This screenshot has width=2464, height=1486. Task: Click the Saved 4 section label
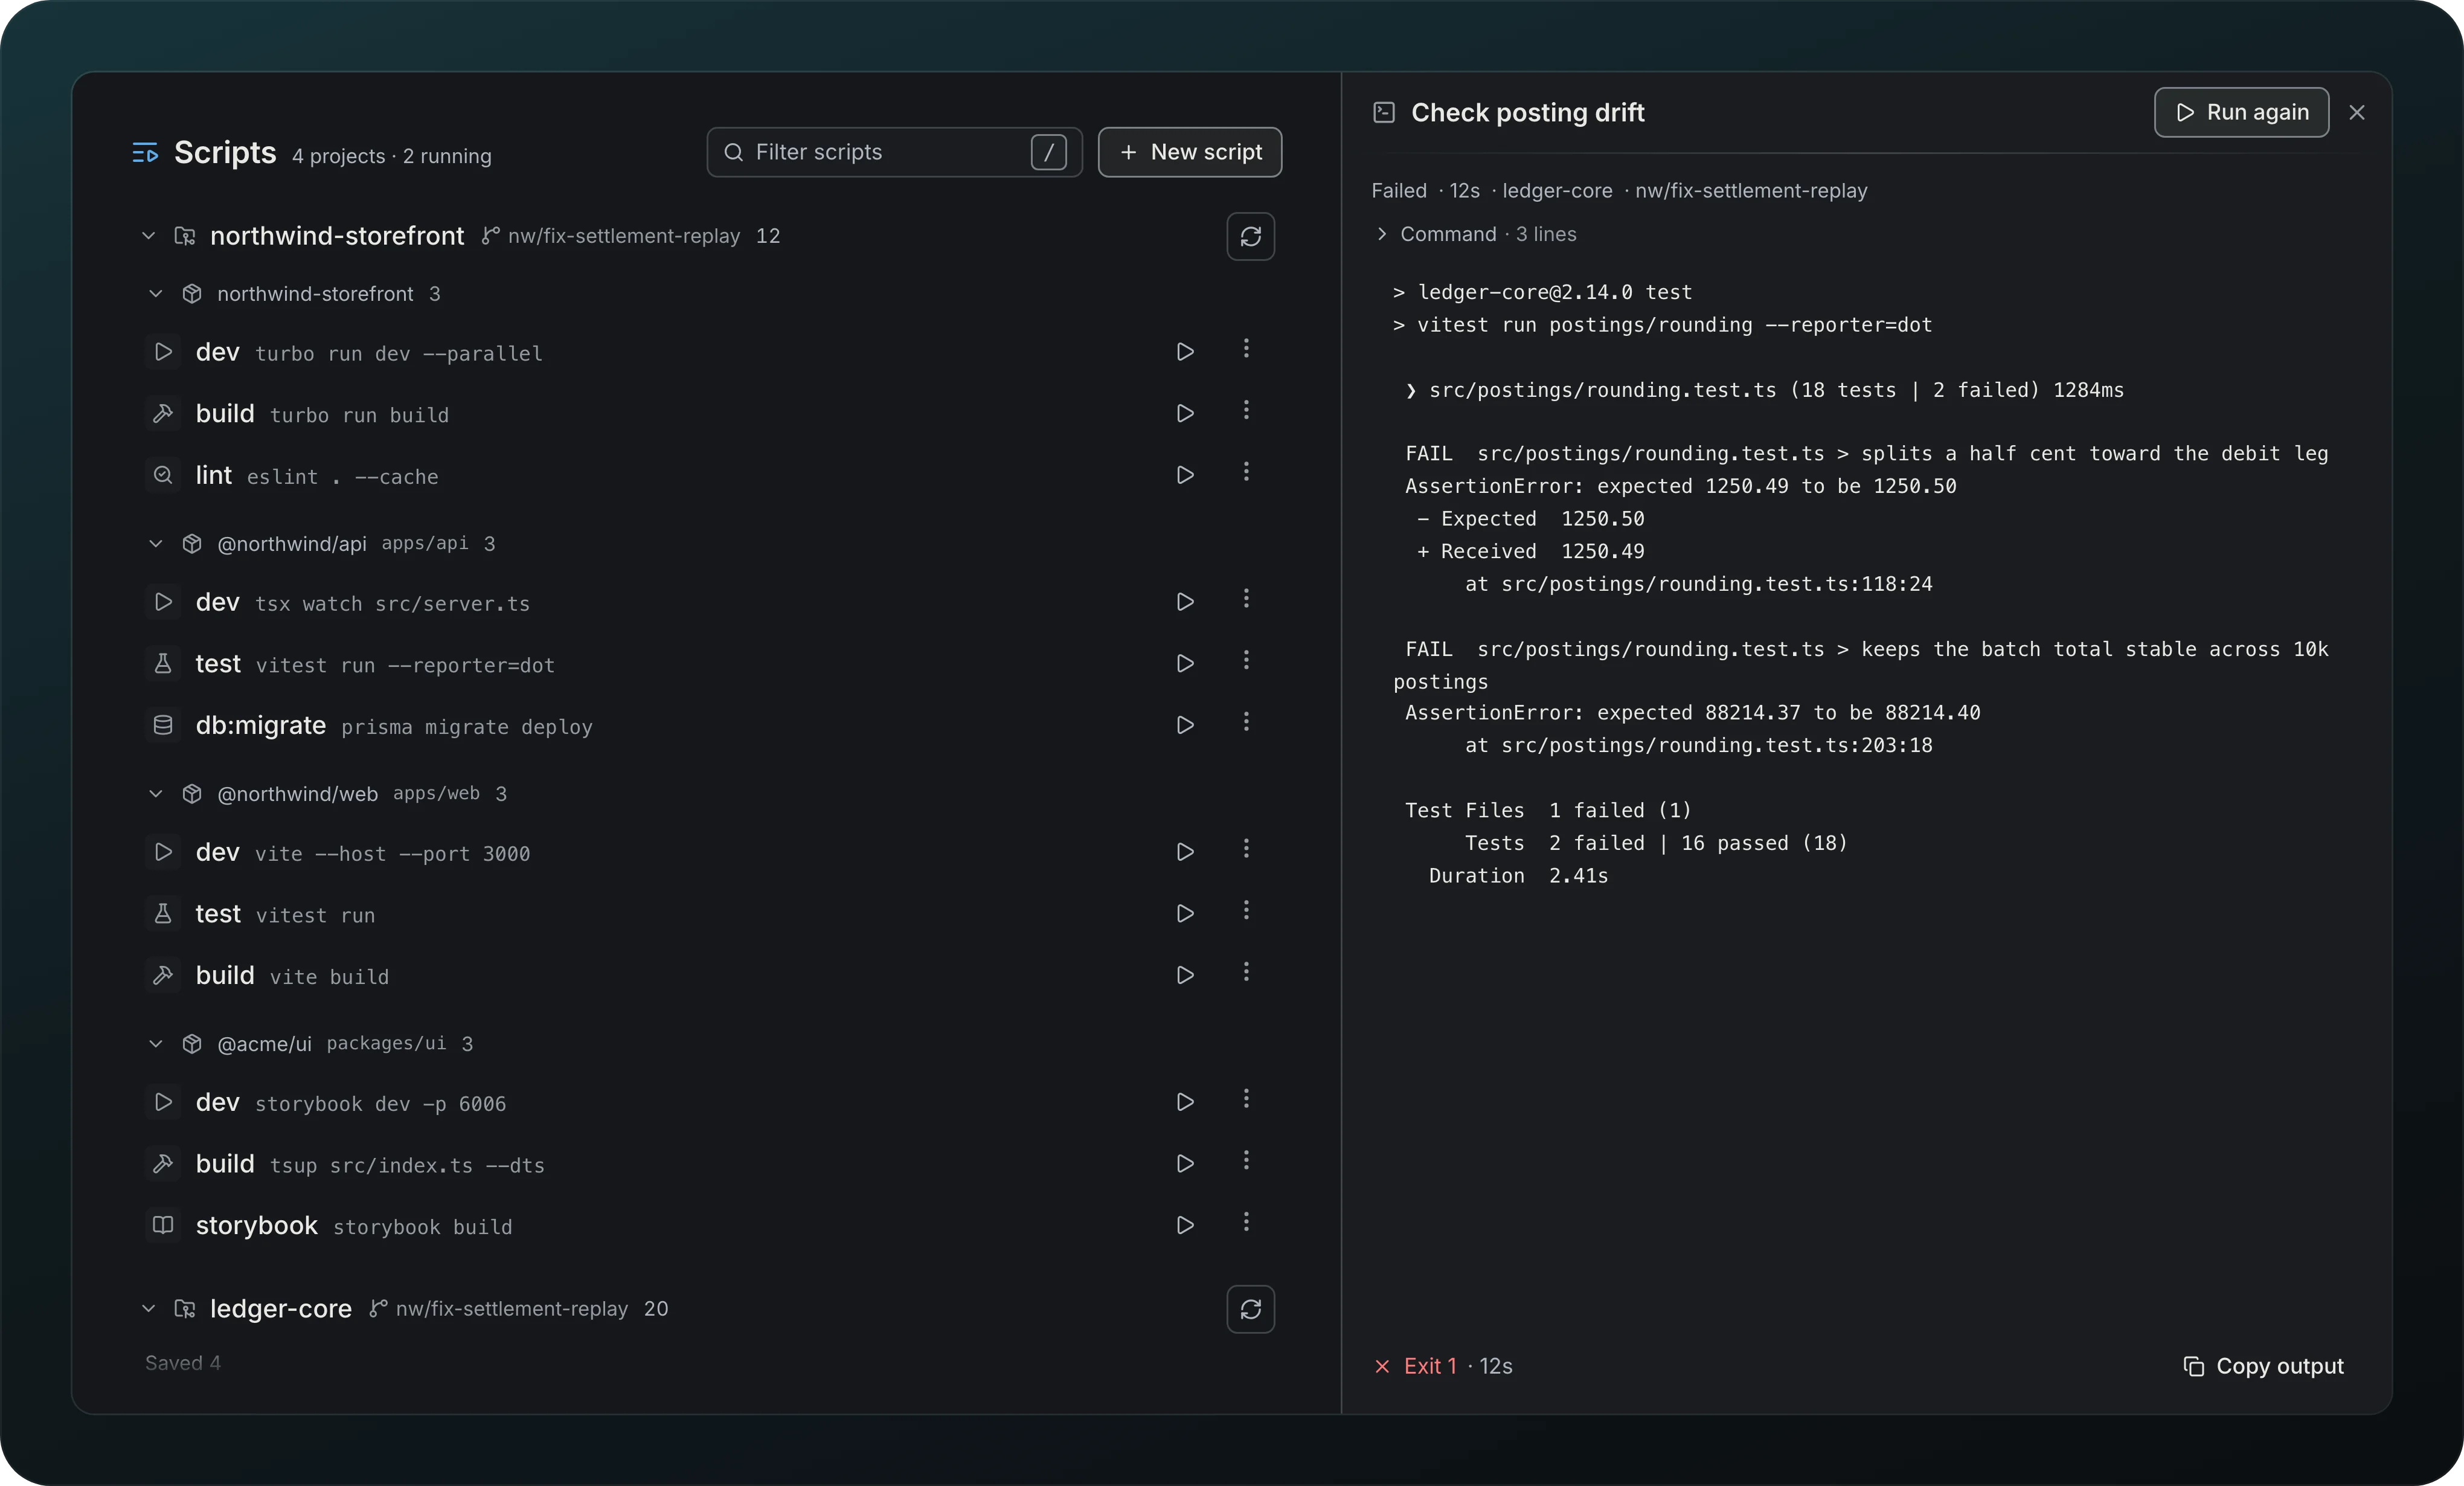(183, 1363)
